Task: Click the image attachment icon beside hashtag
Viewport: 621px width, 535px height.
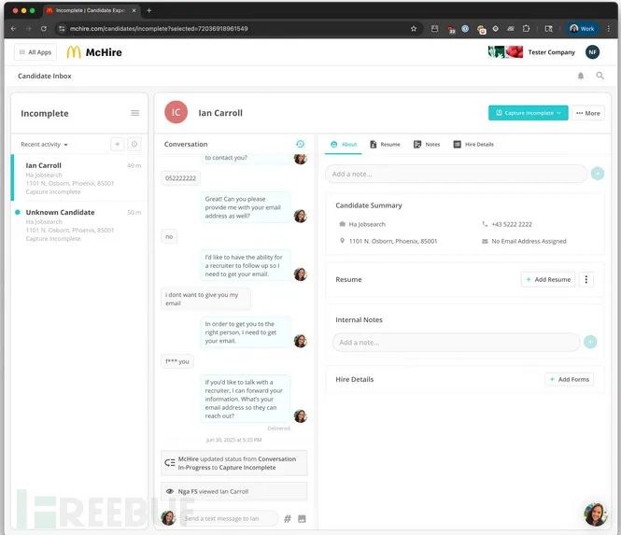Action: [302, 518]
